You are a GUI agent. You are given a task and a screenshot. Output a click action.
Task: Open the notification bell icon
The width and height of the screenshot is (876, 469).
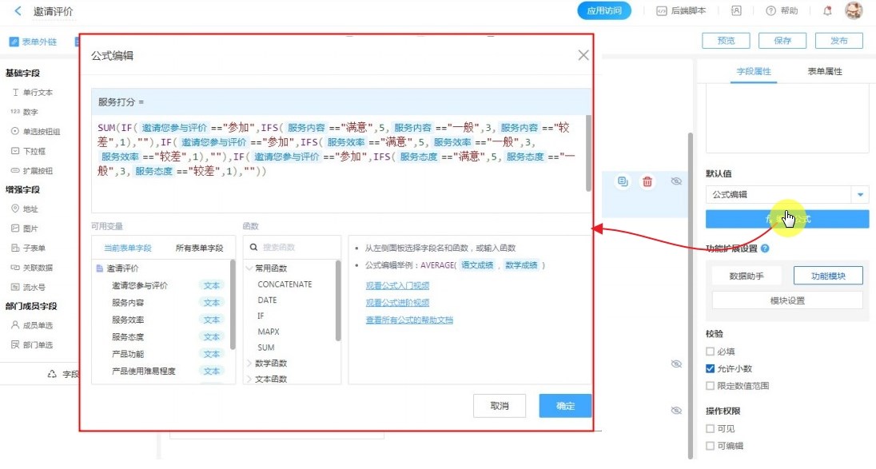(827, 11)
